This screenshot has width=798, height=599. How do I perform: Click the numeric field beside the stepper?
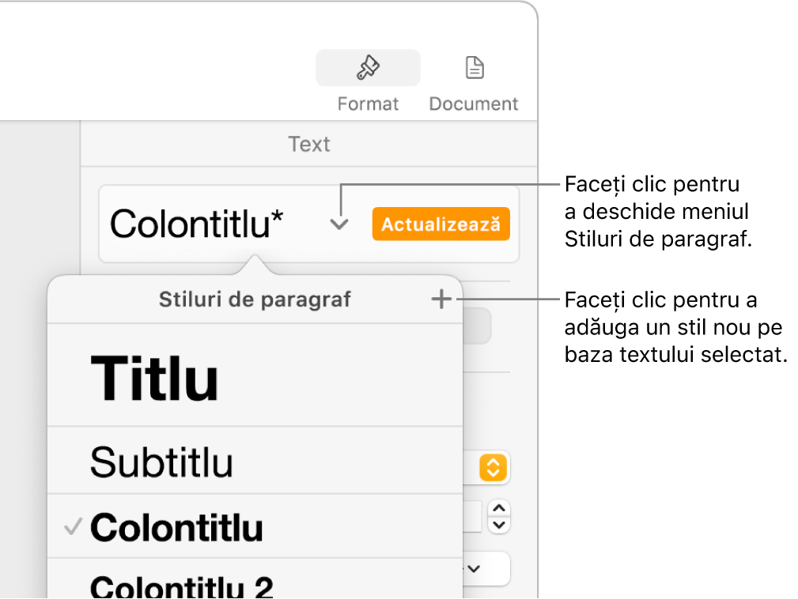tap(472, 517)
